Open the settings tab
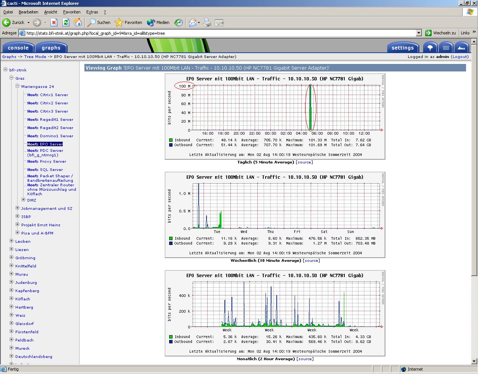The width and height of the screenshot is (478, 374). tap(403, 47)
